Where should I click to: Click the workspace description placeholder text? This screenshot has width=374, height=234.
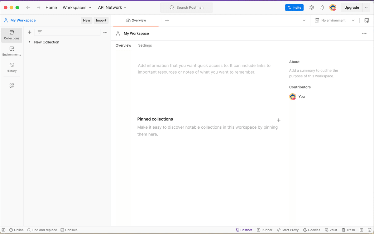[204, 69]
